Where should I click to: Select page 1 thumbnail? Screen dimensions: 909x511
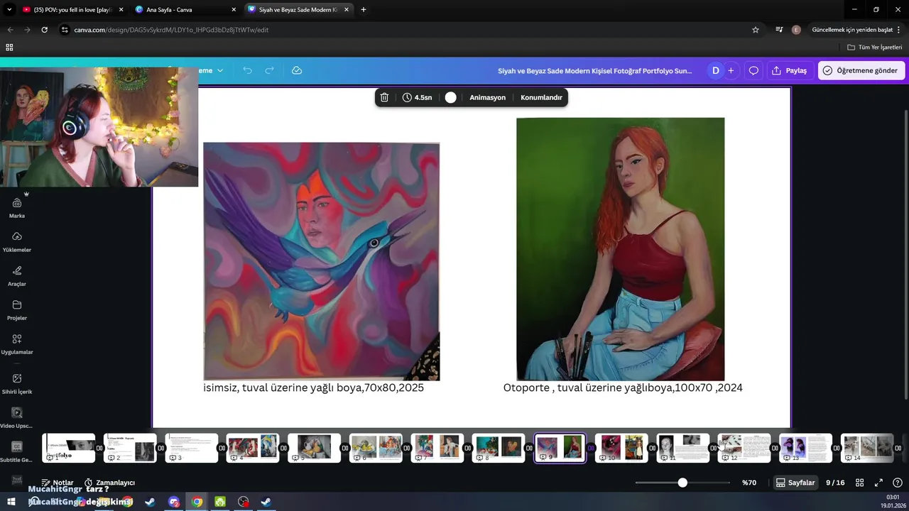(69, 448)
